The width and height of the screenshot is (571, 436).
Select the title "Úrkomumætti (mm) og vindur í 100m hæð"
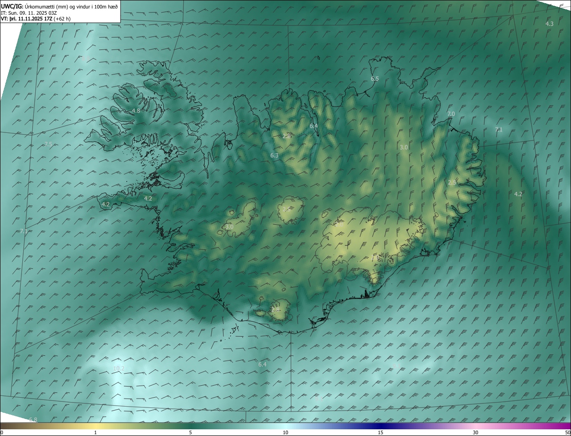pyautogui.click(x=71, y=7)
